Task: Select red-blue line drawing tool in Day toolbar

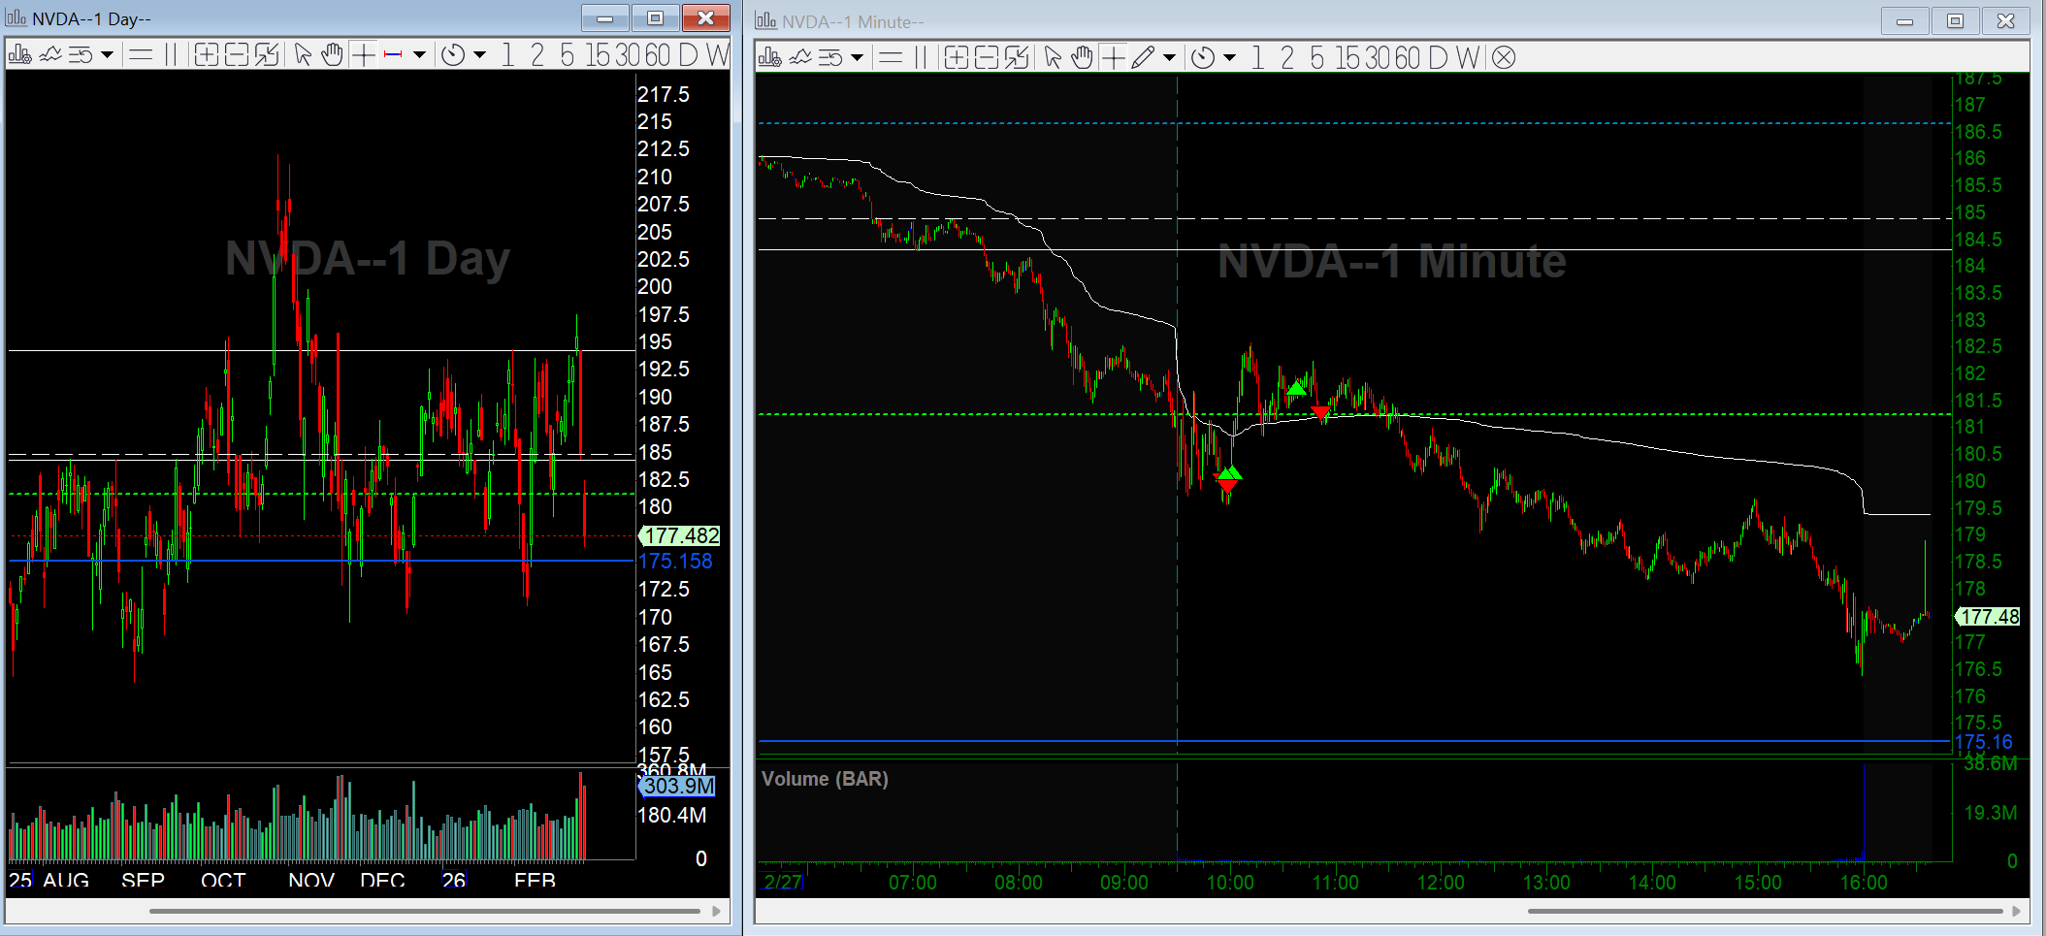Action: (393, 55)
